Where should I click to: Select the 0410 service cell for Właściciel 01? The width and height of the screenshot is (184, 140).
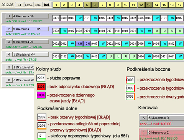(95, 57)
